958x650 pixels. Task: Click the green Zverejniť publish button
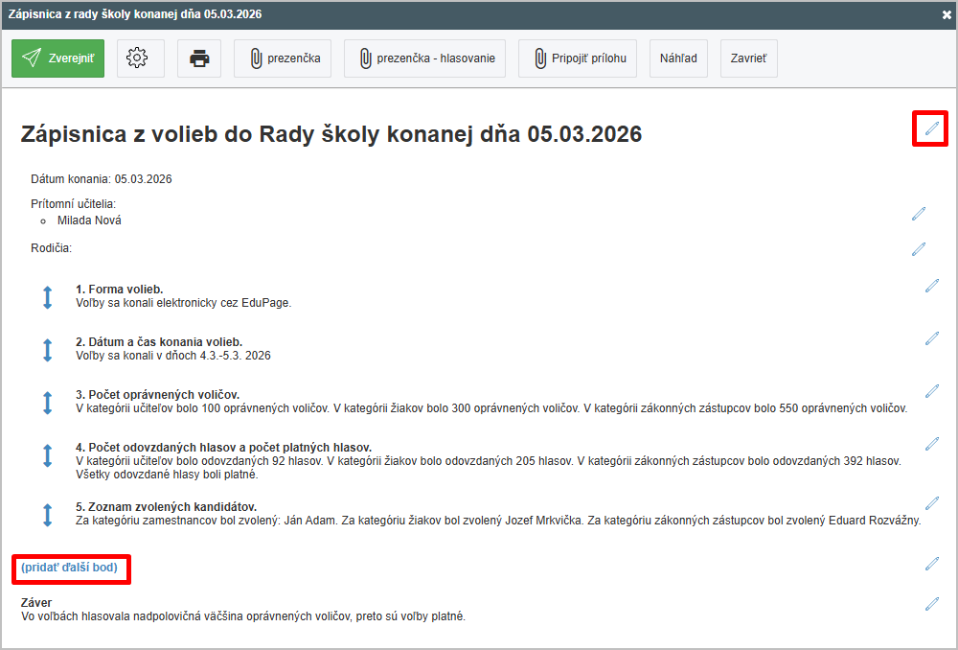pyautogui.click(x=57, y=58)
